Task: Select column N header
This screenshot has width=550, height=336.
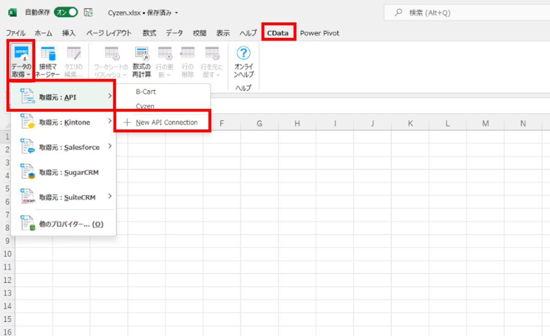Action: click(523, 123)
